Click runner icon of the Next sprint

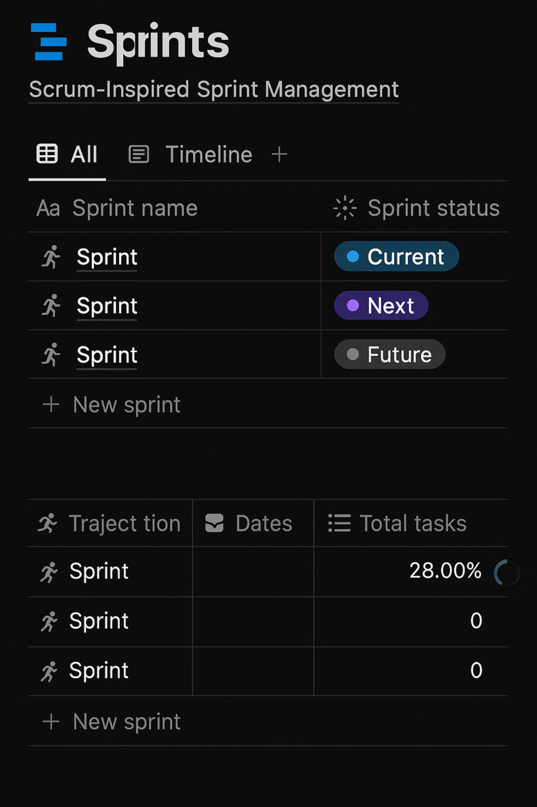[x=52, y=306]
